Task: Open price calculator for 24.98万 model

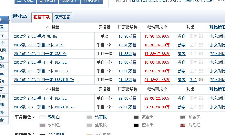Action: (135, 107)
